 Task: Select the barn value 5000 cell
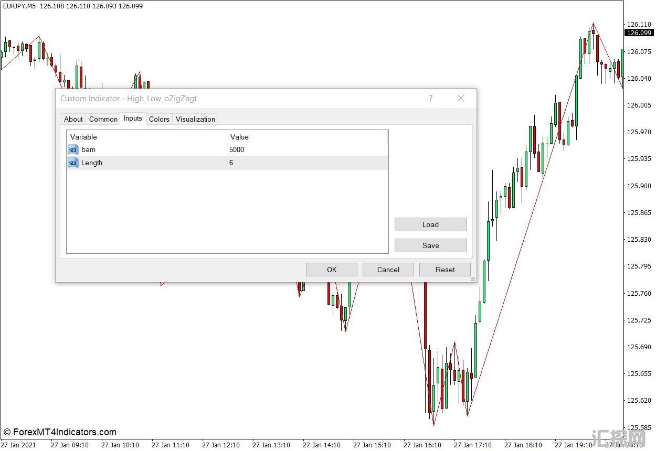(307, 150)
